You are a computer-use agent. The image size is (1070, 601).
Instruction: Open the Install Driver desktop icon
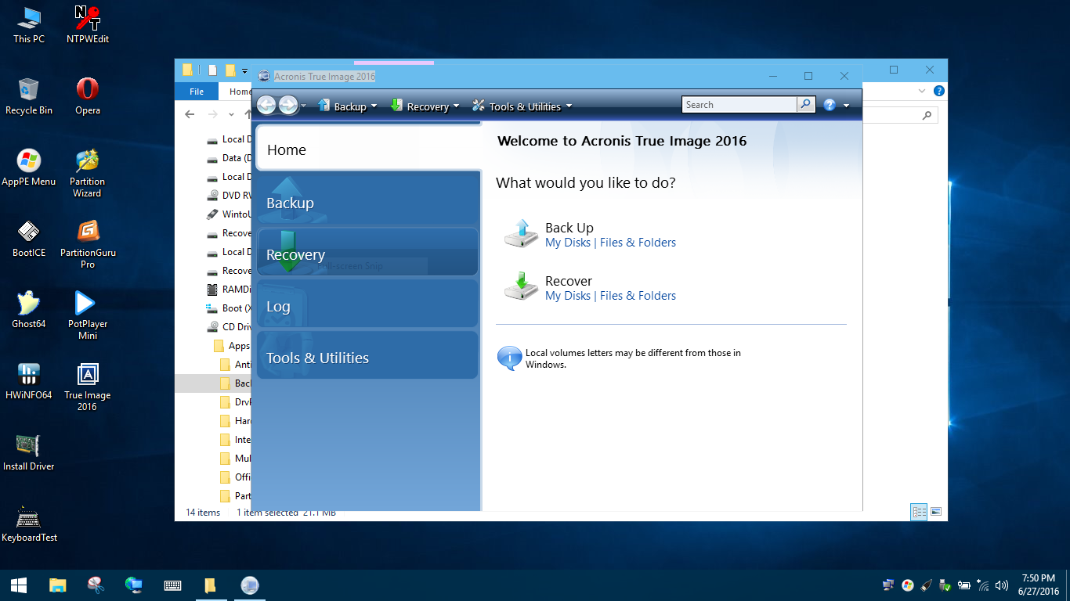pos(29,452)
